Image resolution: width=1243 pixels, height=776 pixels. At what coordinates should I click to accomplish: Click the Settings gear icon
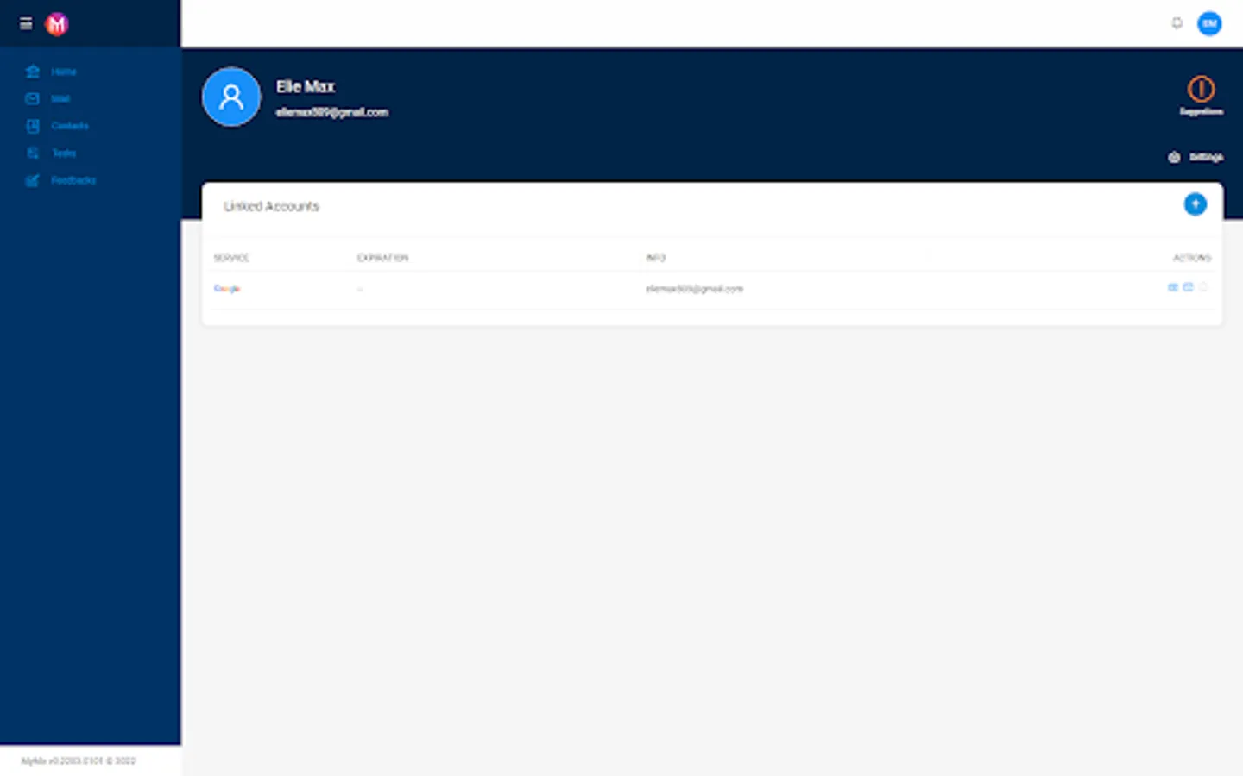coord(1174,157)
